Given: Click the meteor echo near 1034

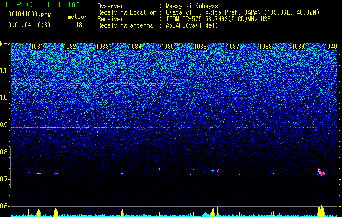Looking at the screenshot, I should [x=122, y=173].
